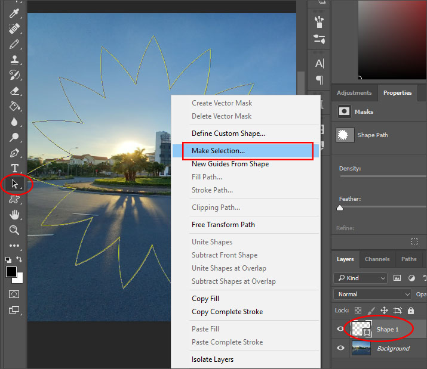Click the canvas vertical scrollbar
Image resolution: width=427 pixels, height=369 pixels.
[300, 83]
